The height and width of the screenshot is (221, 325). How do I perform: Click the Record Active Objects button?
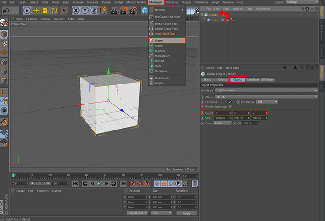pos(133,184)
